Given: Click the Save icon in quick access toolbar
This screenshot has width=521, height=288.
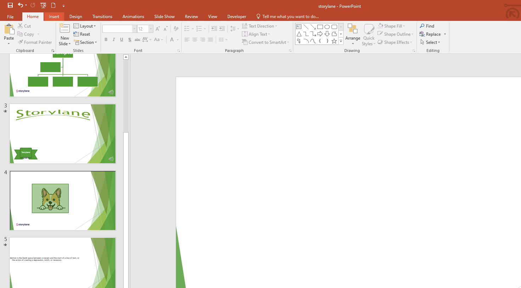Looking at the screenshot, I should pyautogui.click(x=10, y=5).
